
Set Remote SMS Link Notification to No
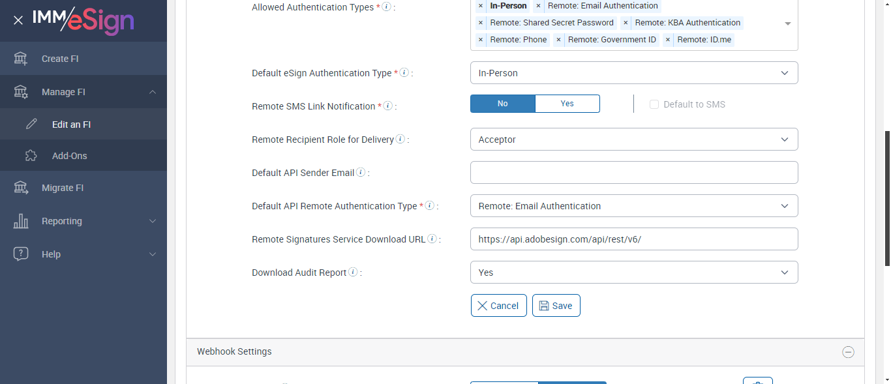click(502, 104)
